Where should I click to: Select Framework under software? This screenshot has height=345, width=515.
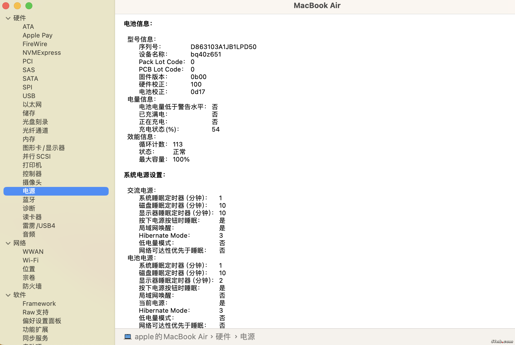point(39,303)
